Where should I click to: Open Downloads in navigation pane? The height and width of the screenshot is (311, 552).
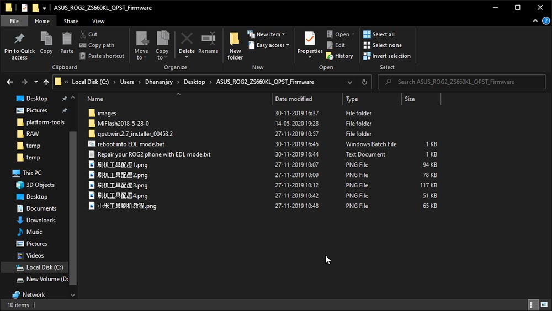(36, 220)
